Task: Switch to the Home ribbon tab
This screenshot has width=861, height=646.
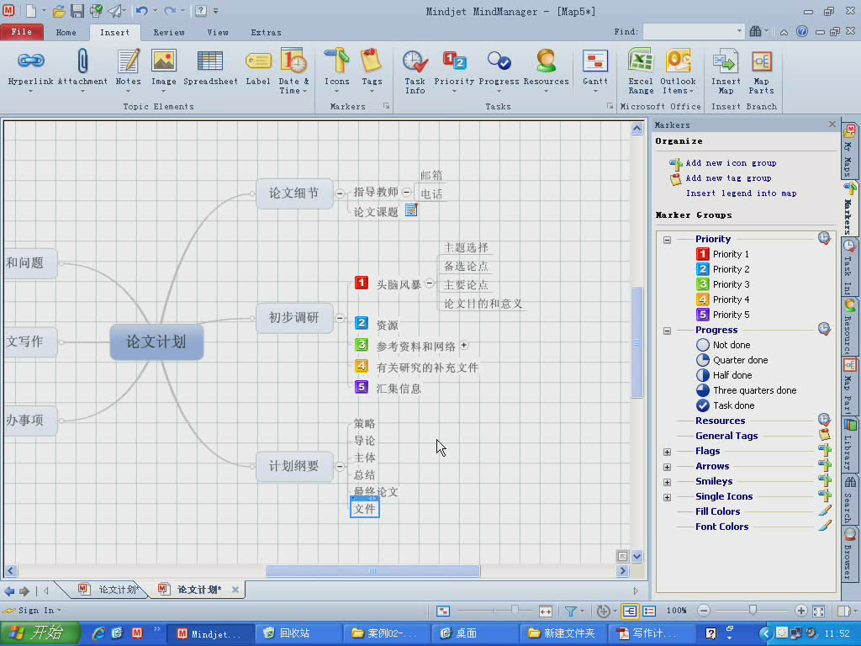Action: (x=66, y=33)
